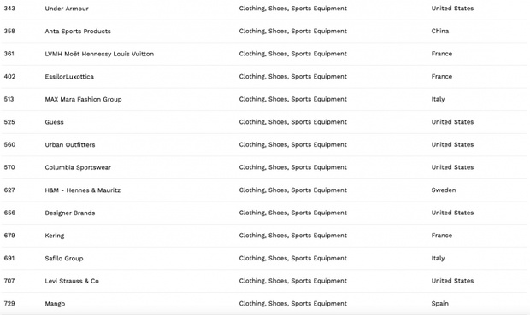Select H&M - Hennes & Mauritz
The width and height of the screenshot is (530, 315).
point(82,190)
